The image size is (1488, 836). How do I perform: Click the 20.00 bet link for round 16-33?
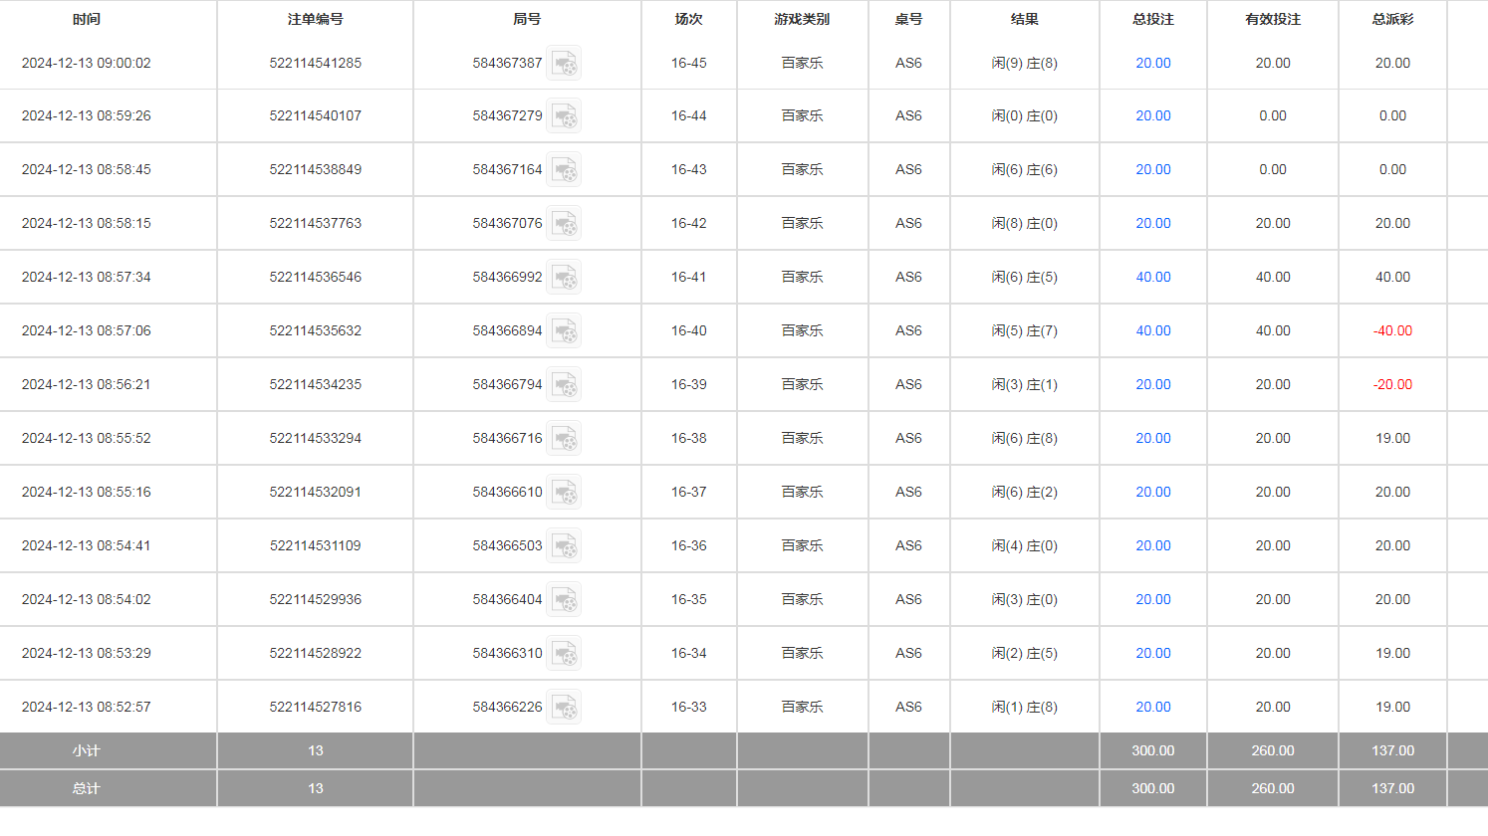(x=1152, y=708)
